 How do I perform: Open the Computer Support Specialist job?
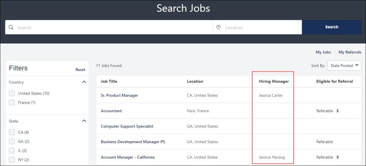tap(127, 126)
